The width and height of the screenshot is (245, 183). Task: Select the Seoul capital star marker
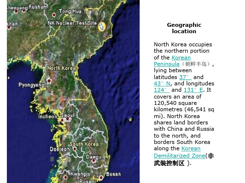pos(68,119)
